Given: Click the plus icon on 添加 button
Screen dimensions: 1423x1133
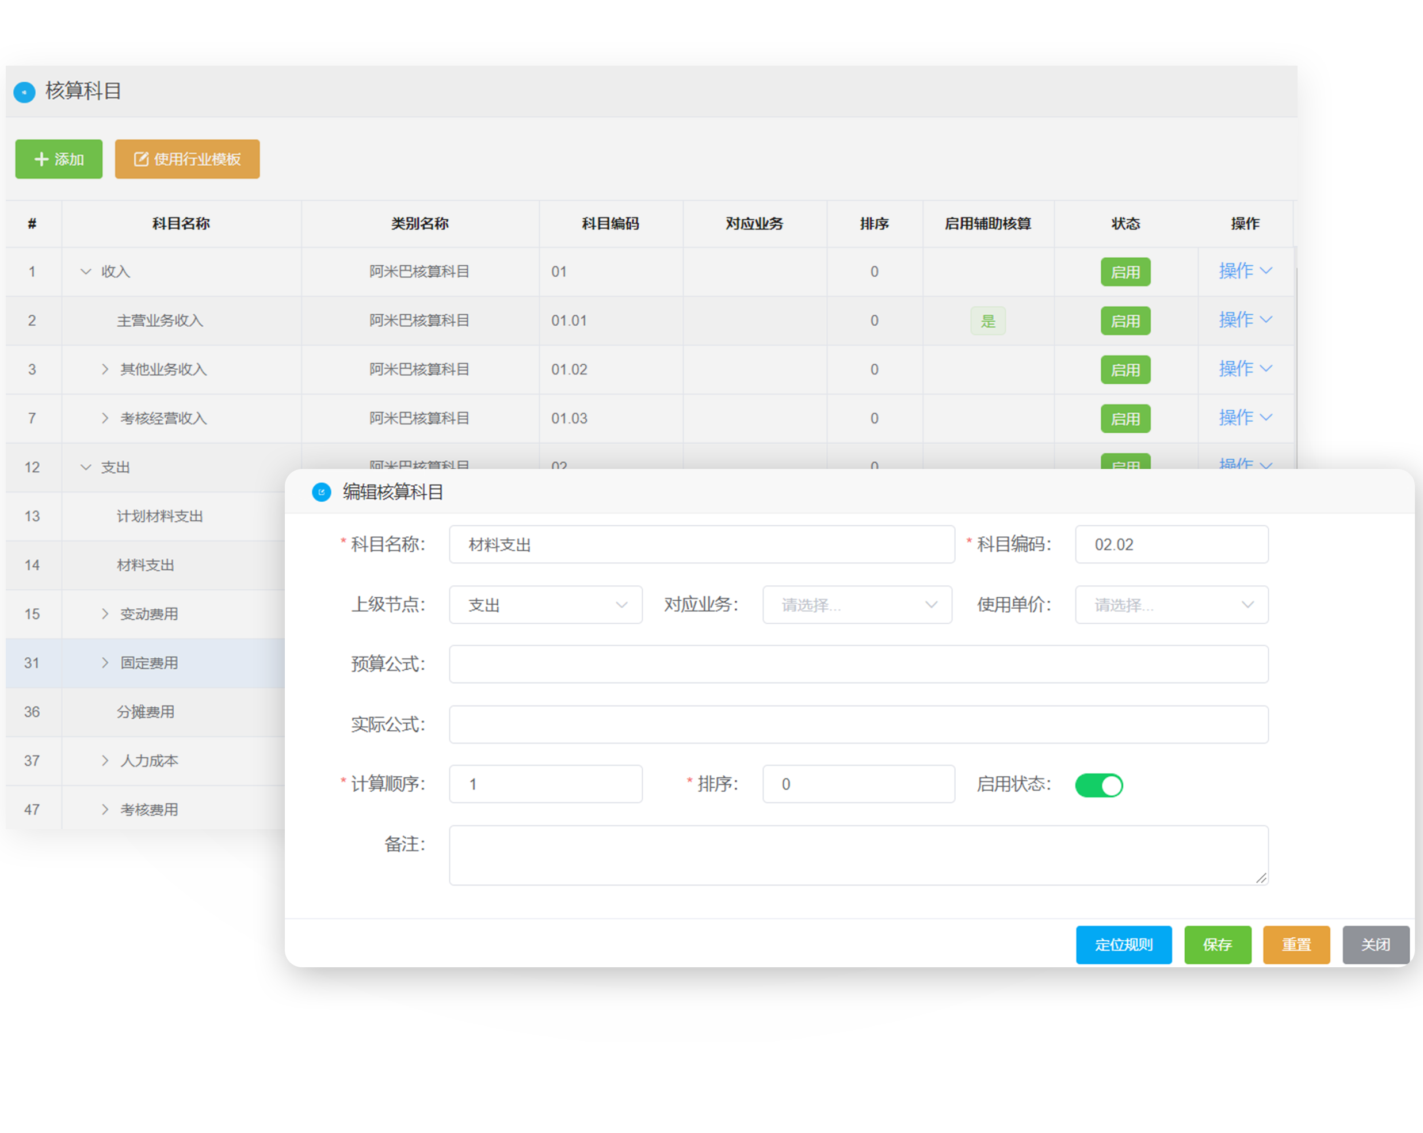Looking at the screenshot, I should pos(41,159).
